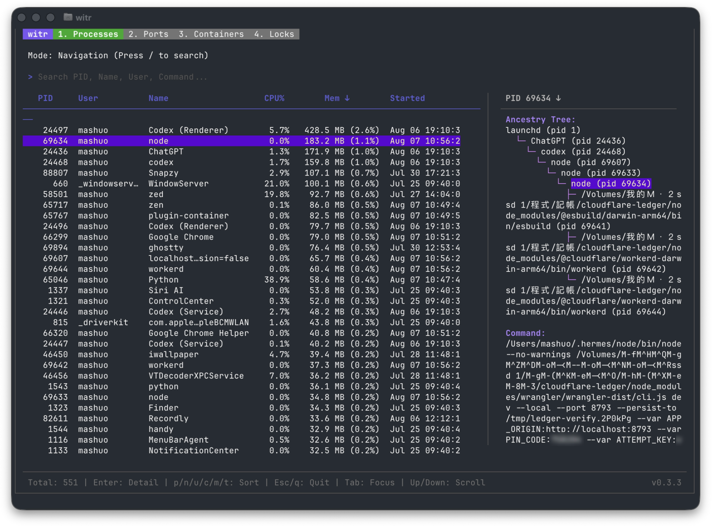Click highlighted node (pid 69634) in the Ancestry Tree
The height and width of the screenshot is (526, 712).
pos(611,184)
